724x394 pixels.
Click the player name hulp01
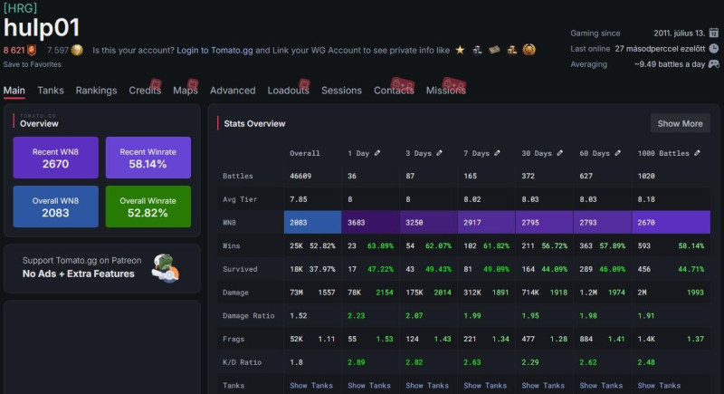(42, 28)
